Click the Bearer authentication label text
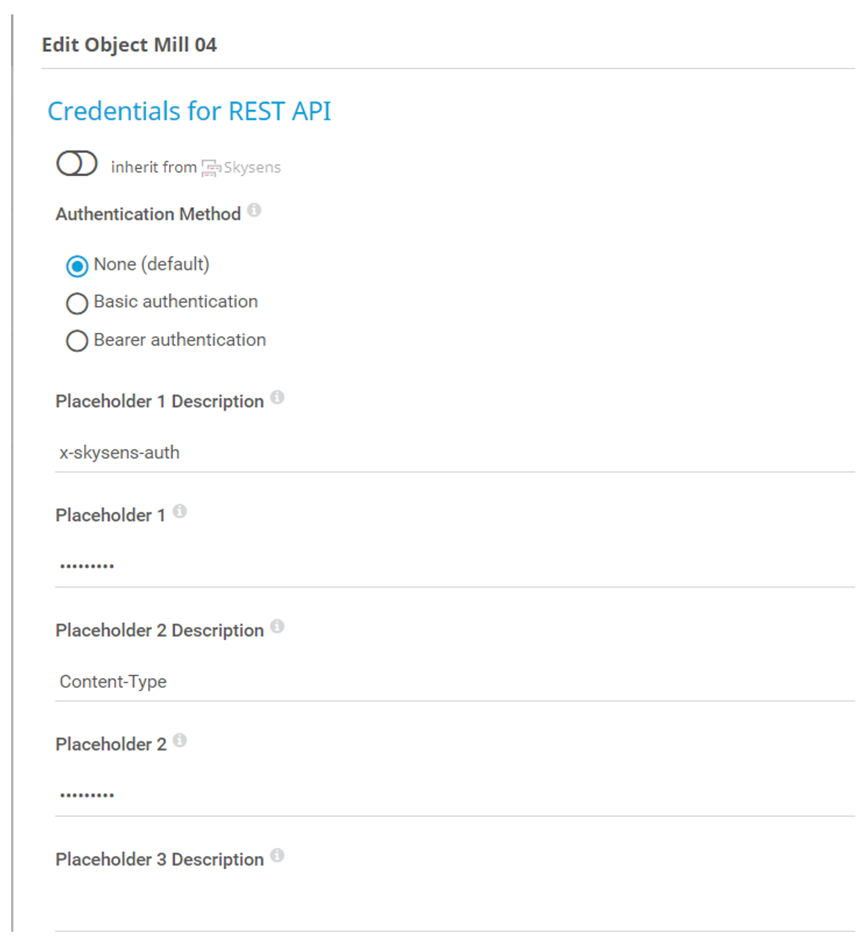This screenshot has width=868, height=944. [x=180, y=340]
